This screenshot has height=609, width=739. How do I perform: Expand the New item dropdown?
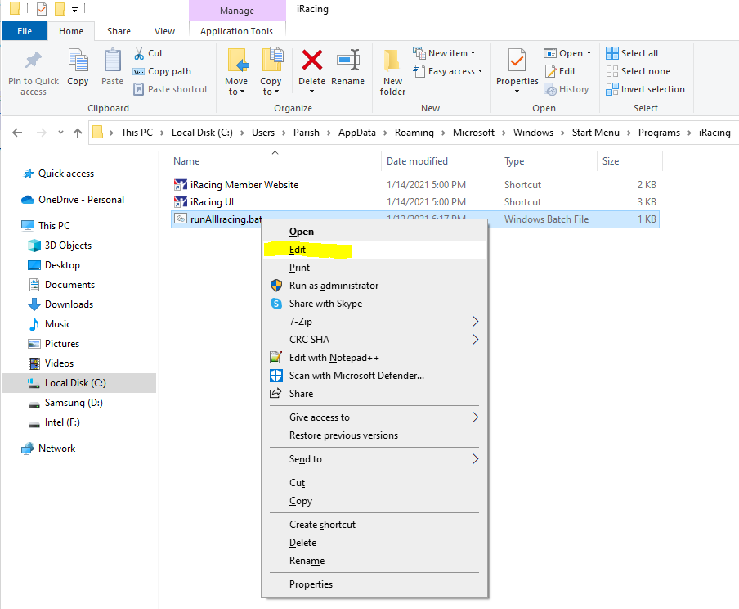(473, 53)
